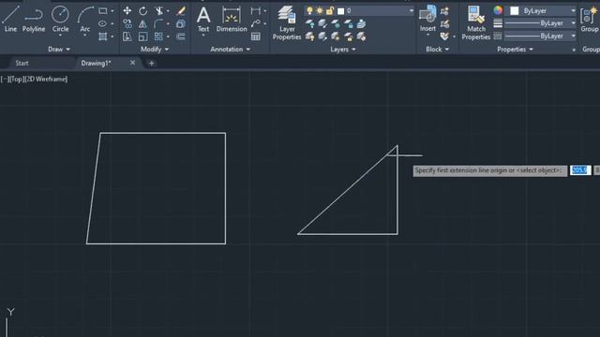Viewport: 600px width, 337px height.
Task: Click the Edit block icon
Action: point(444,24)
